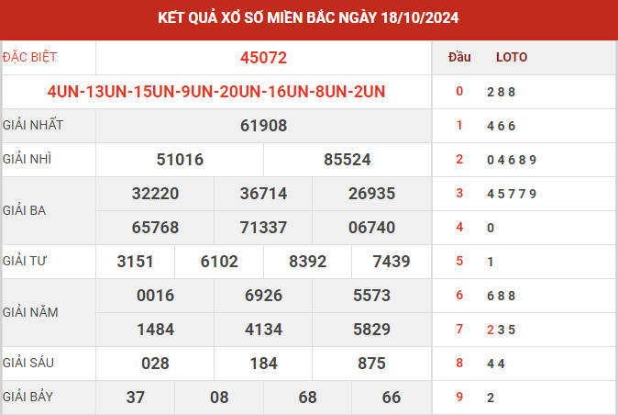The image size is (618, 415).
Task: Click the "LOTO" column header
Action: [x=512, y=57]
